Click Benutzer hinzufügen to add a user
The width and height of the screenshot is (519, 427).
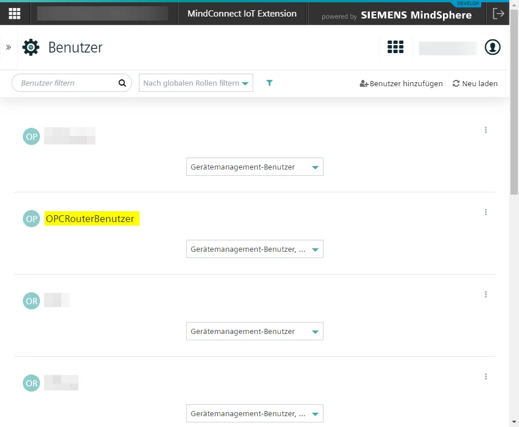[x=401, y=83]
